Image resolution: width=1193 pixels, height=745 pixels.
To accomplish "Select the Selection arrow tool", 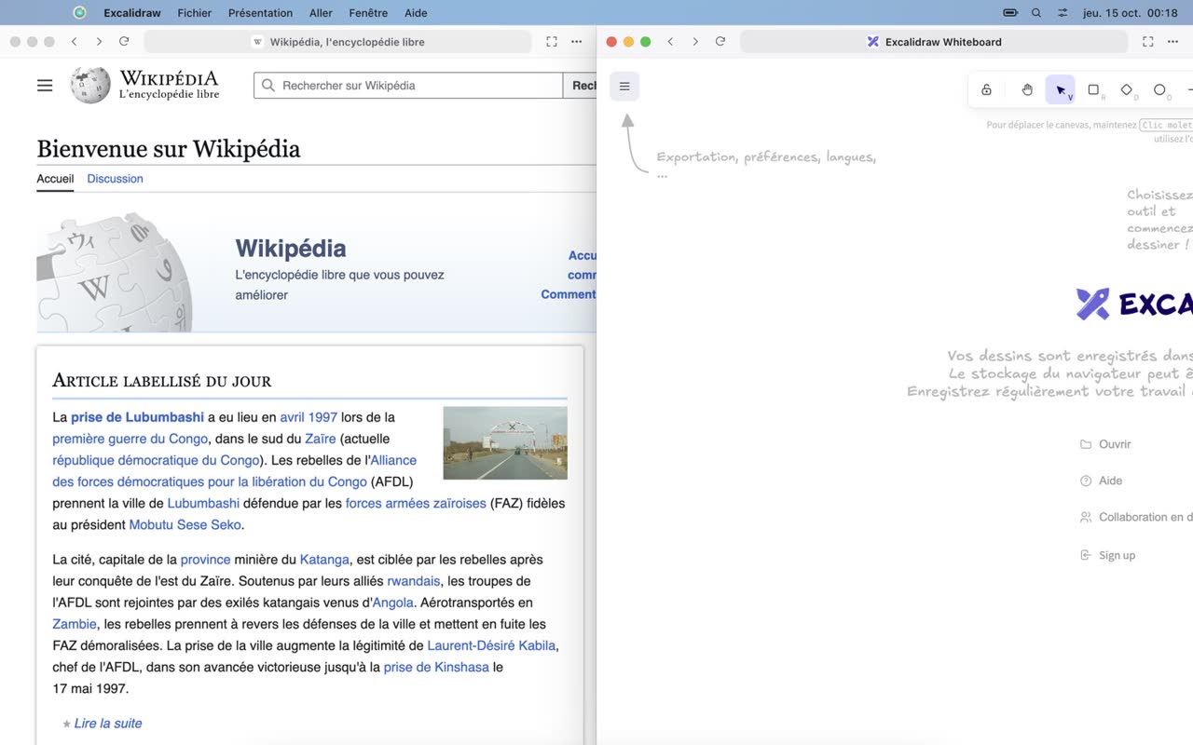I will tap(1061, 89).
